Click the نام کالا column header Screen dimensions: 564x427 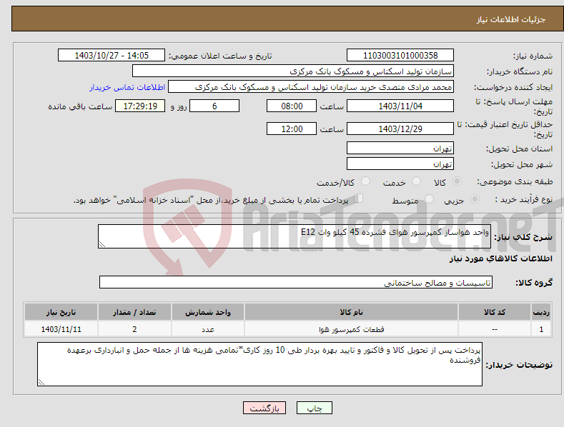click(x=351, y=312)
